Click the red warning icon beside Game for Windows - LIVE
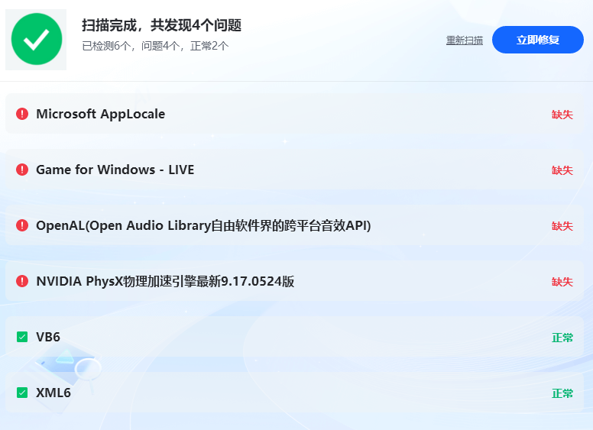The height and width of the screenshot is (430, 593). point(22,170)
